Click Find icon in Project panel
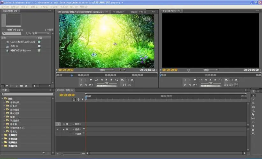 17,86
